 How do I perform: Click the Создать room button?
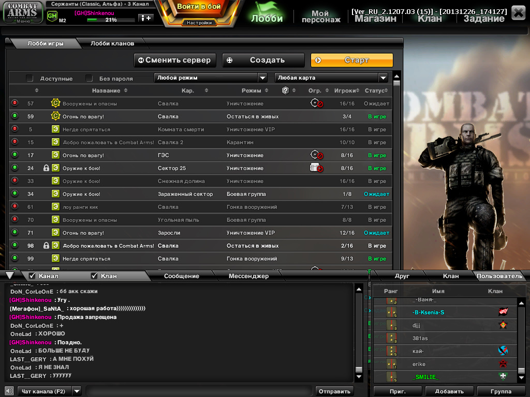pos(263,60)
